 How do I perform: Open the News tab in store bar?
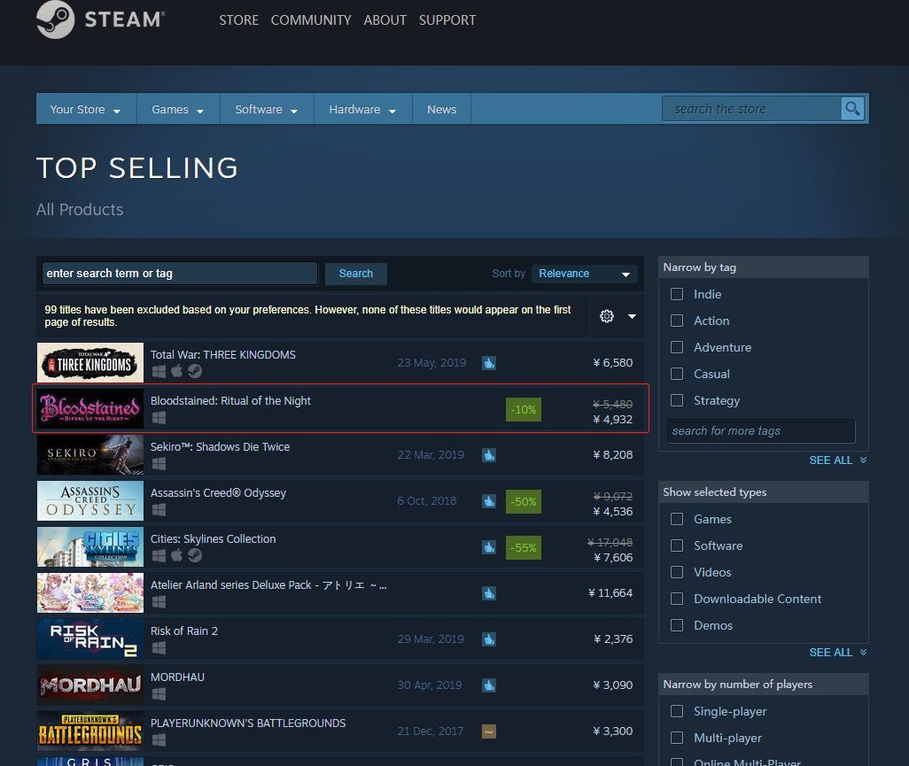point(442,109)
